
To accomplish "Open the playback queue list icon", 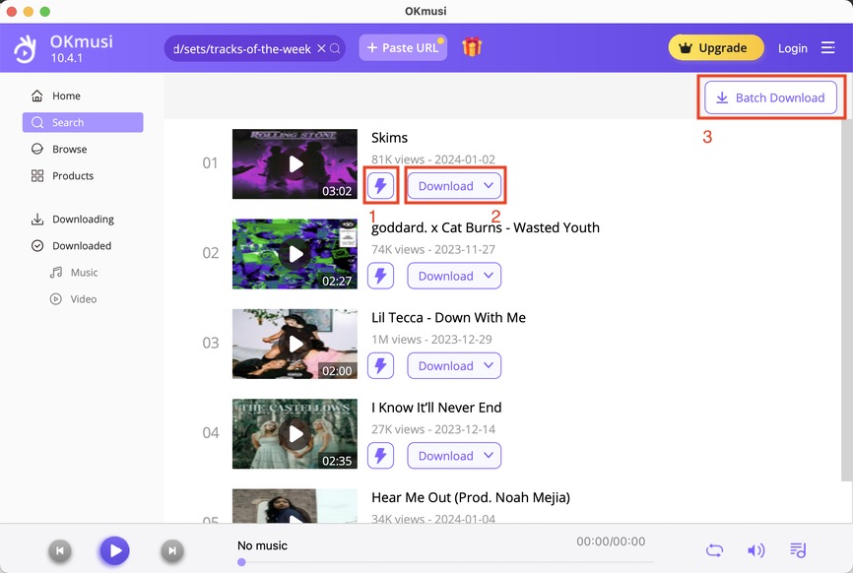I will click(x=797, y=550).
